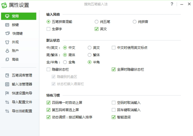Screen dimensions: 193x136
Task: Click the 默认状态 section heading
Action: pyautogui.click(x=53, y=40)
